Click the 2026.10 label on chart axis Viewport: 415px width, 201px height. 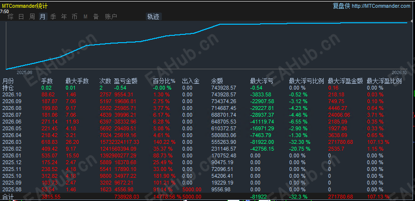pos(399,72)
